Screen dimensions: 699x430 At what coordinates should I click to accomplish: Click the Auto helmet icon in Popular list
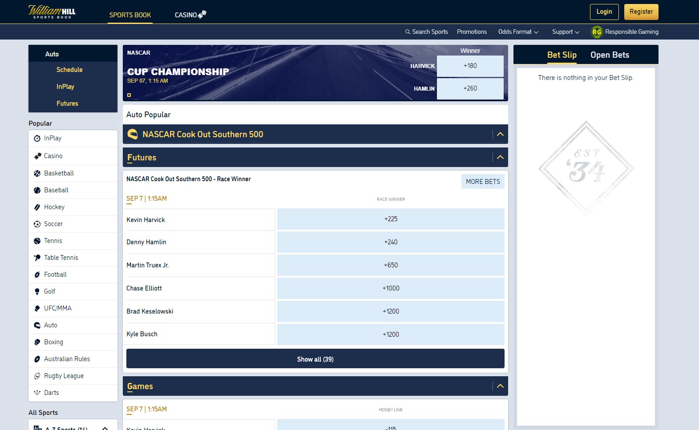click(x=37, y=325)
